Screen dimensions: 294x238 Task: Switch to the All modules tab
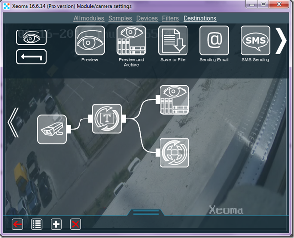(88, 18)
